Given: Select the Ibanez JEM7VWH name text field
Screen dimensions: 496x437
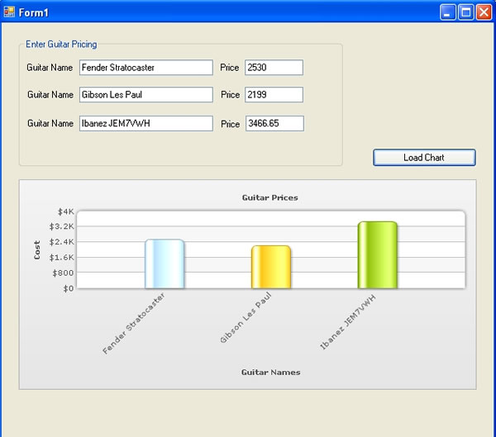Looking at the screenshot, I should 146,124.
